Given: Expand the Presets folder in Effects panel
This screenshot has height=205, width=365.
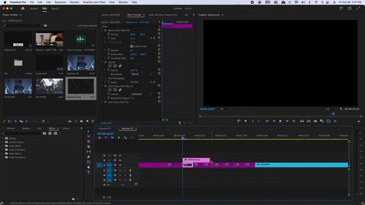Looking at the screenshot, I should [3, 138].
